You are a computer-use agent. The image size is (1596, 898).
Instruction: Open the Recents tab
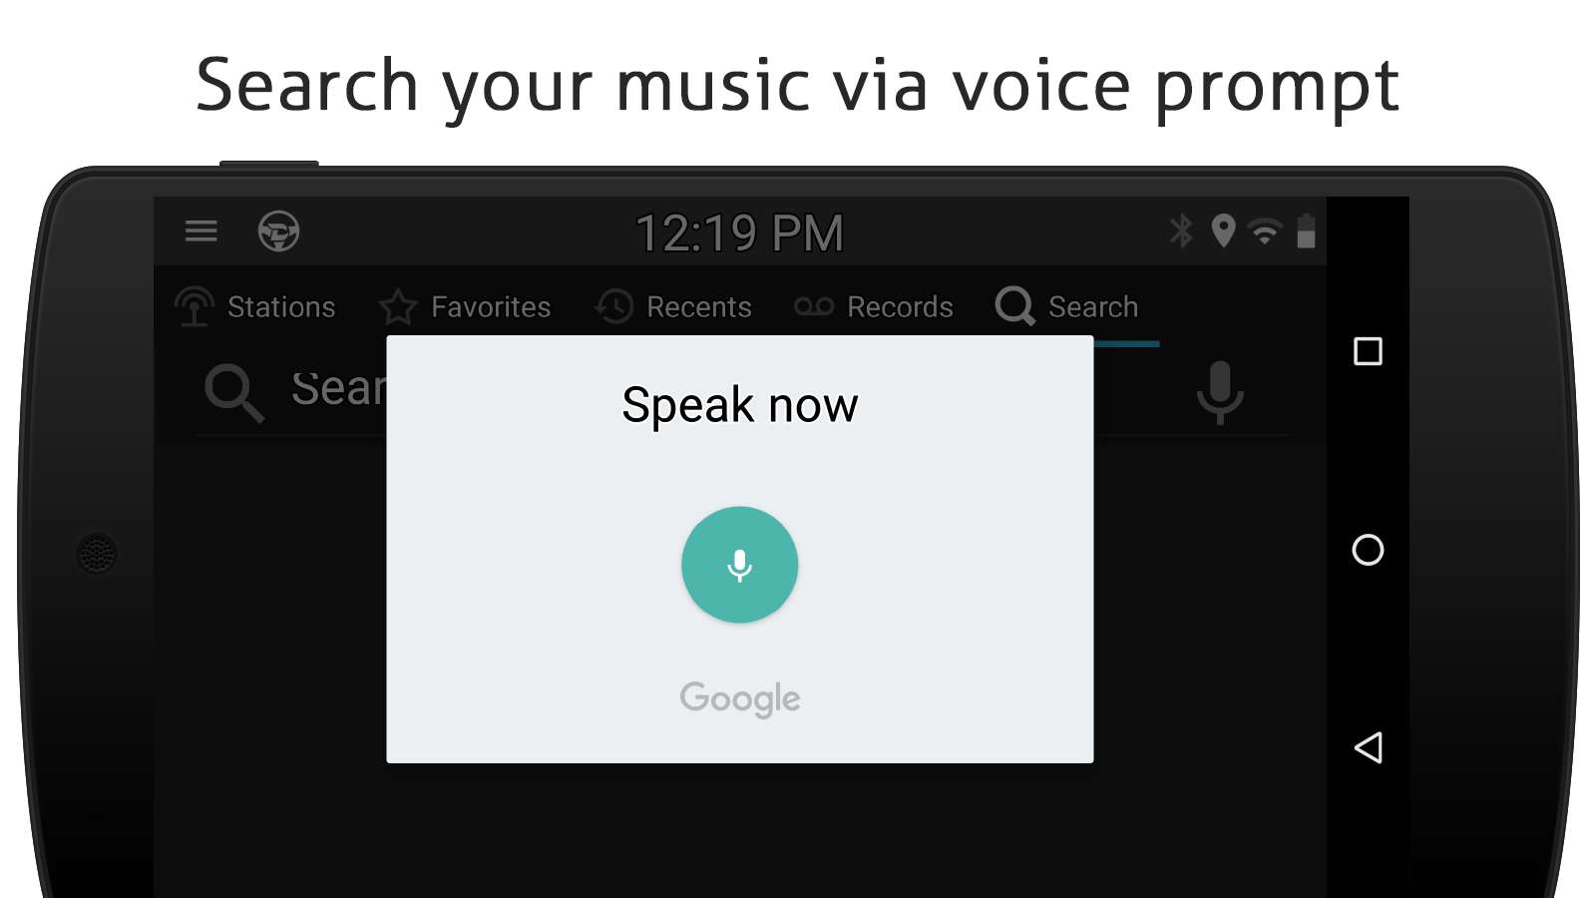[x=673, y=306]
